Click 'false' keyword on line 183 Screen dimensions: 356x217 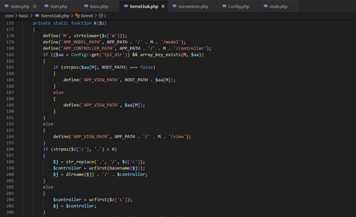click(146, 67)
